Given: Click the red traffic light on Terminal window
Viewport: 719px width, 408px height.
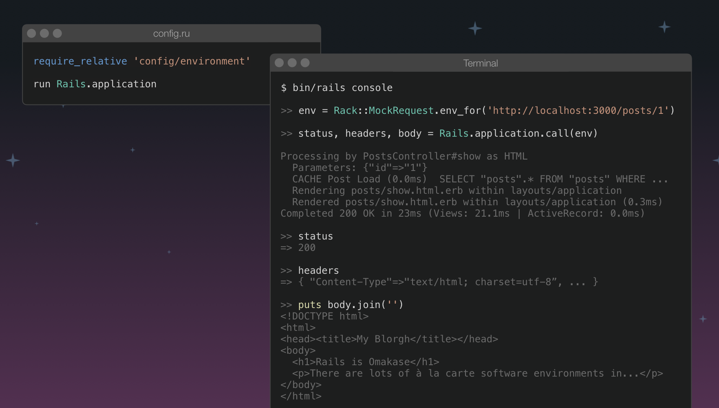Looking at the screenshot, I should click(280, 63).
